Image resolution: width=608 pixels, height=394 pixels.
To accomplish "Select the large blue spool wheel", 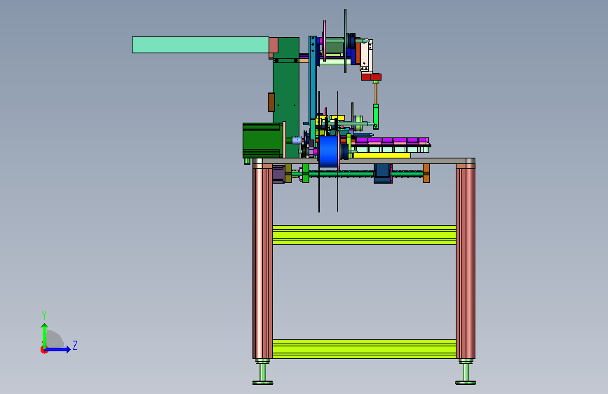I will point(328,151).
